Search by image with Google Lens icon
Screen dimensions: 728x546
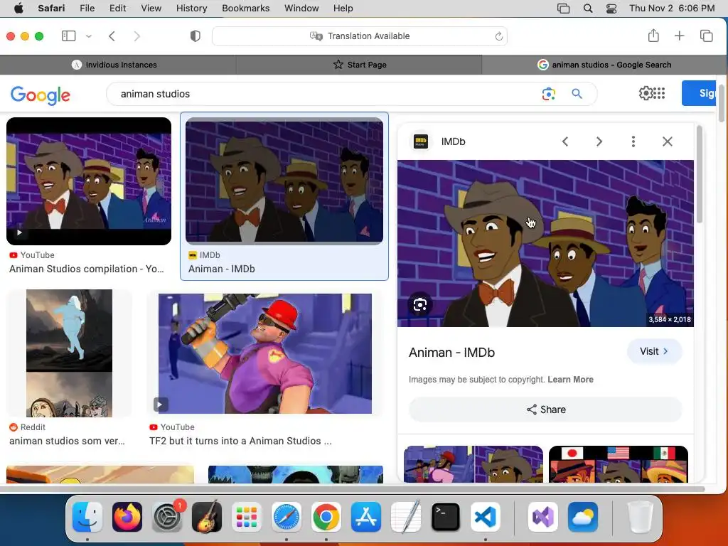[549, 94]
